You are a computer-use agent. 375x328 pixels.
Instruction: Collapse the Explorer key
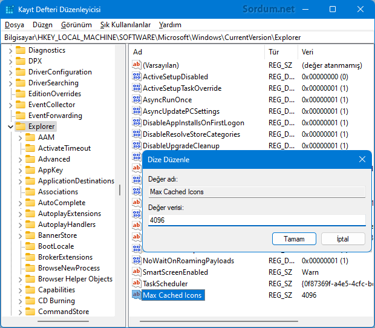(10, 126)
